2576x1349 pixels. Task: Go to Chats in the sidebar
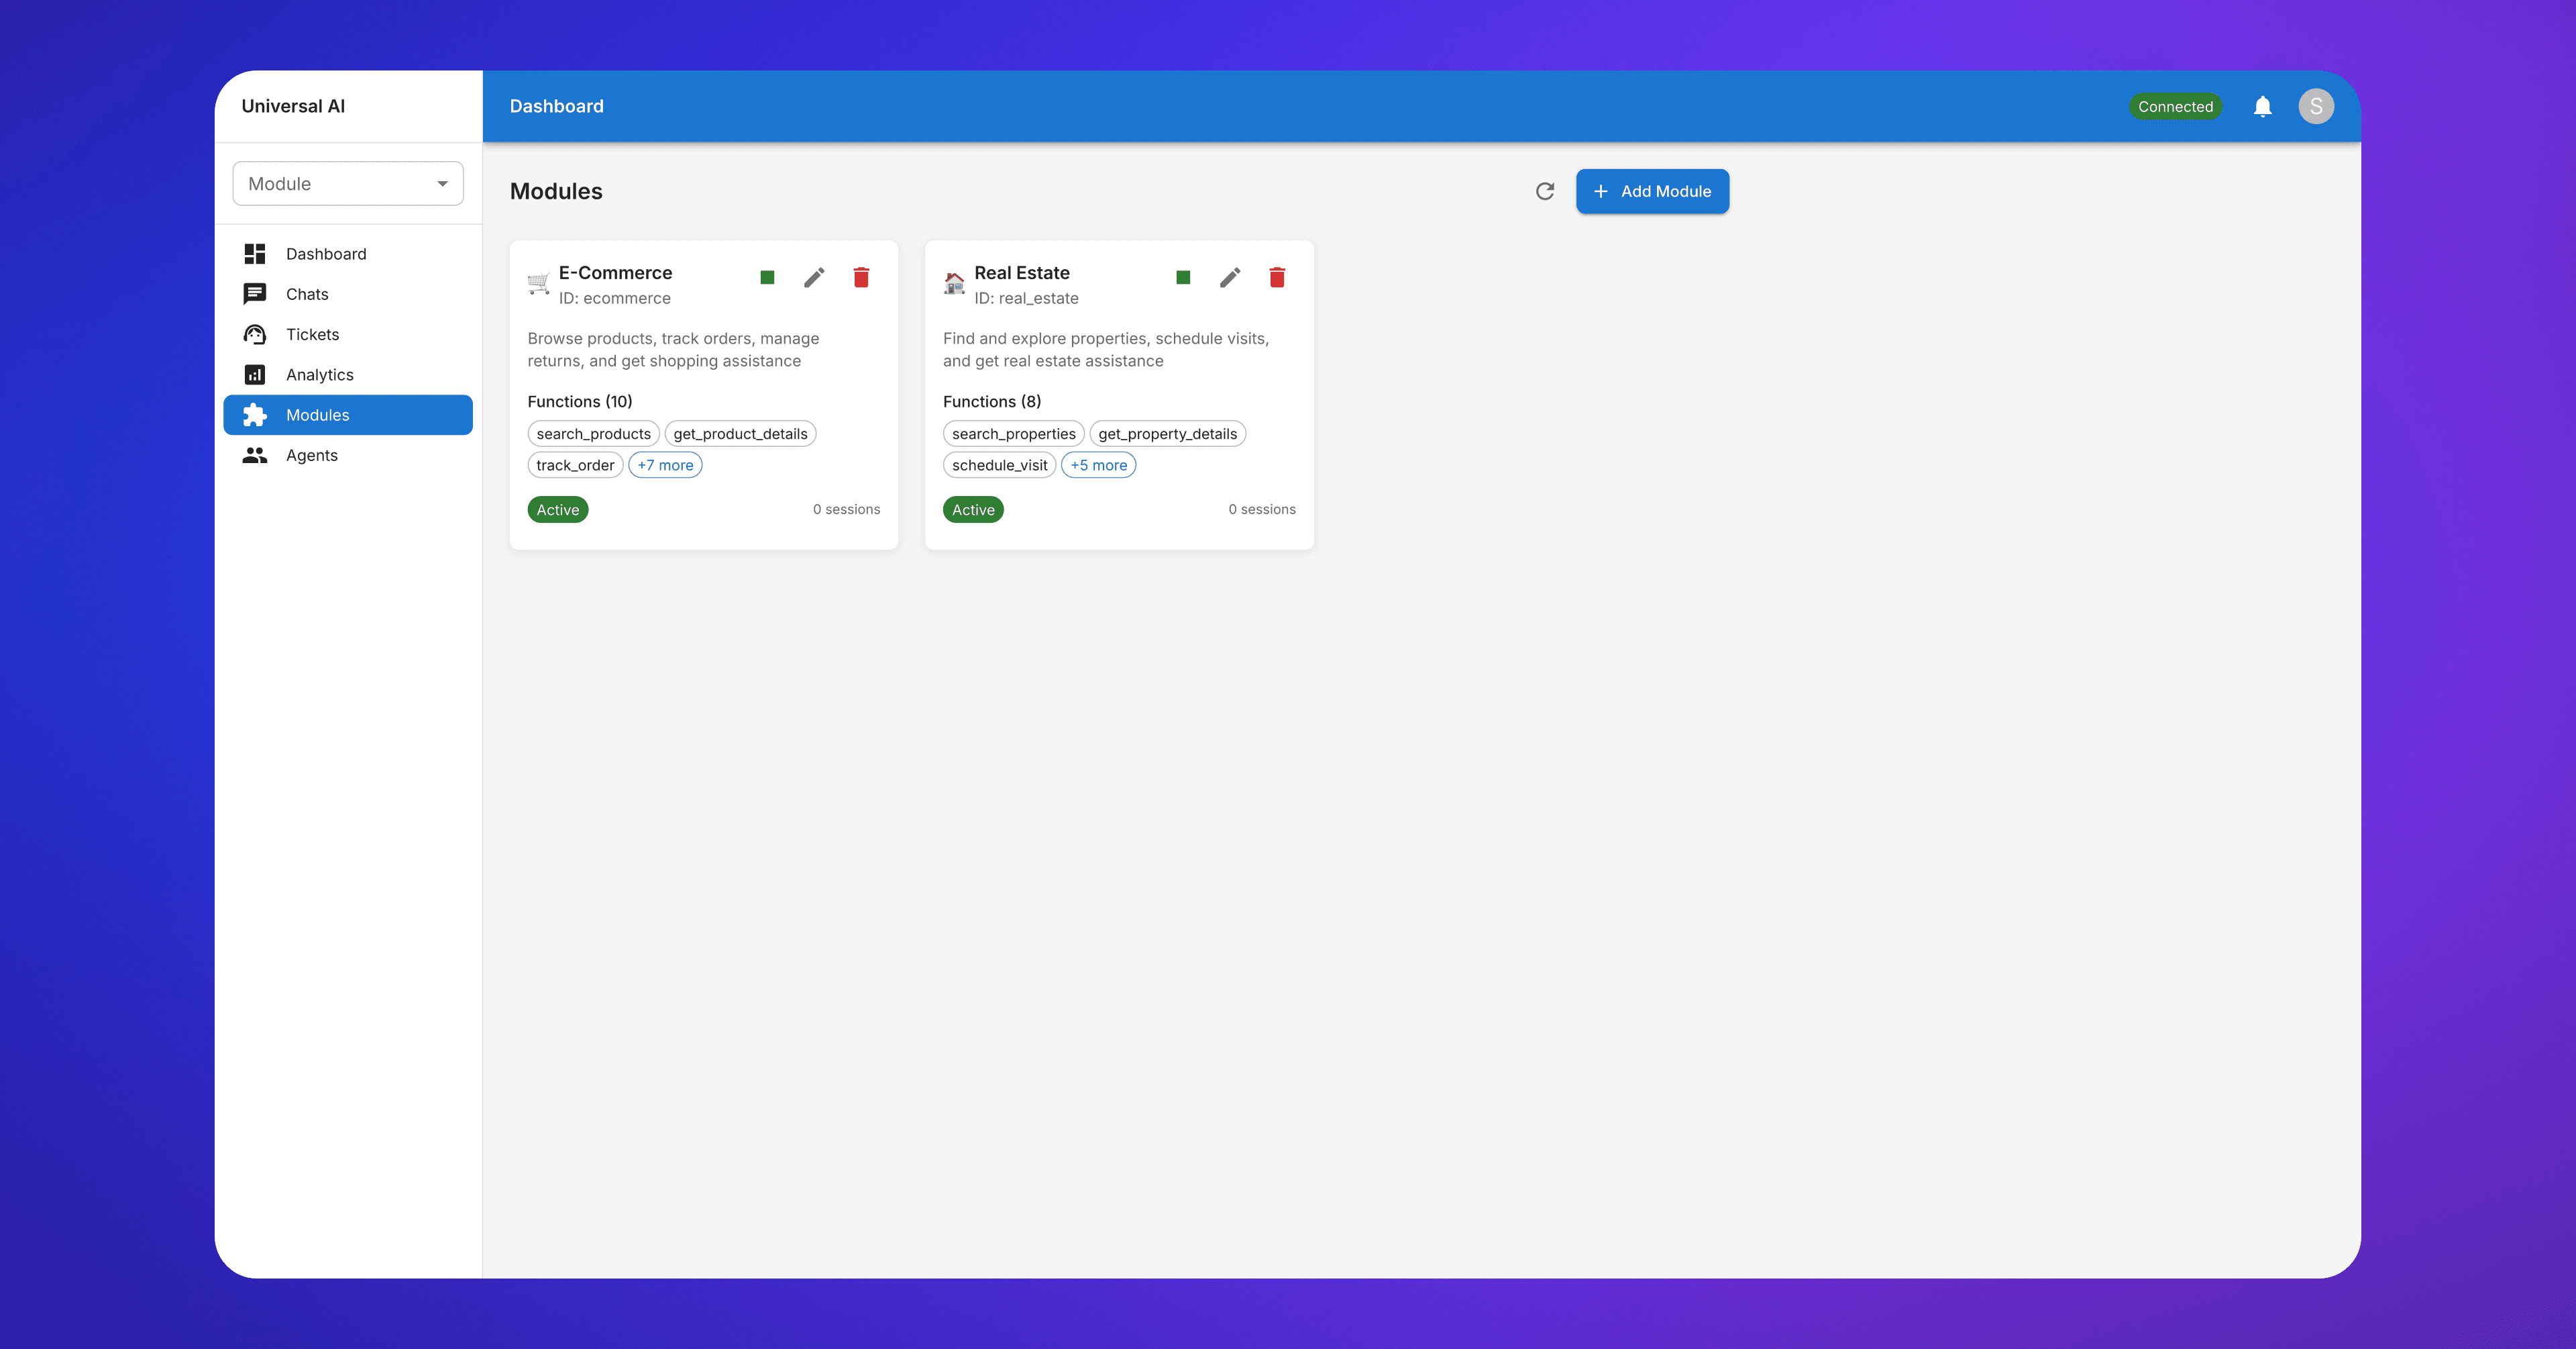pyautogui.click(x=307, y=294)
